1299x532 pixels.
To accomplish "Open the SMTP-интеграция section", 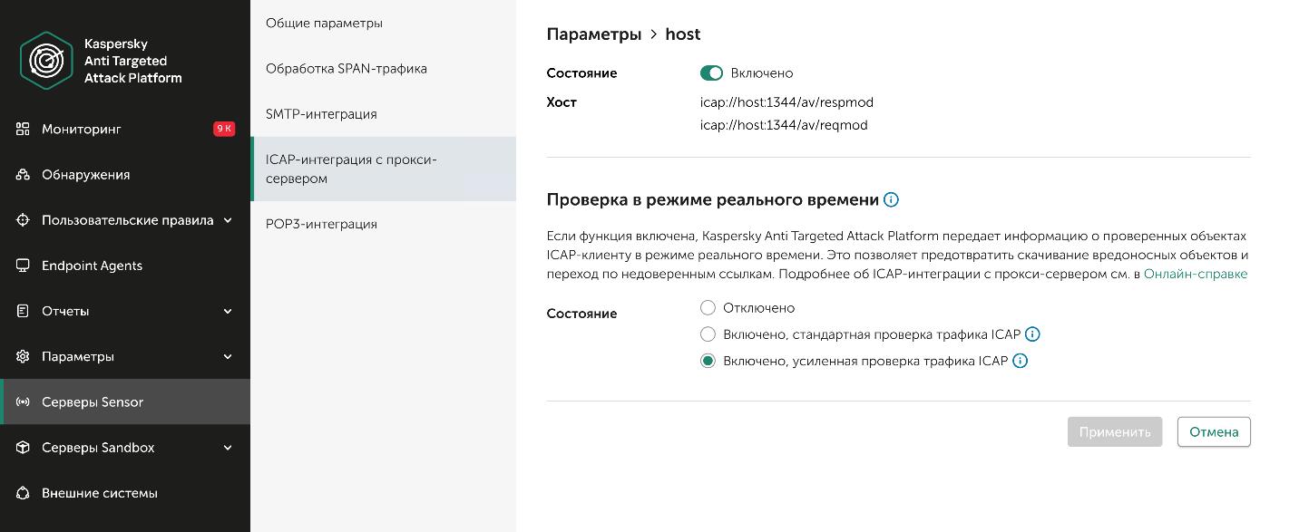I will tap(321, 114).
